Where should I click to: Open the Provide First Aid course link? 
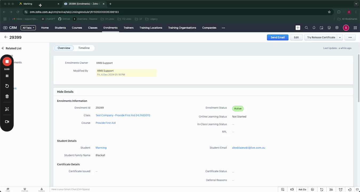tap(105, 123)
